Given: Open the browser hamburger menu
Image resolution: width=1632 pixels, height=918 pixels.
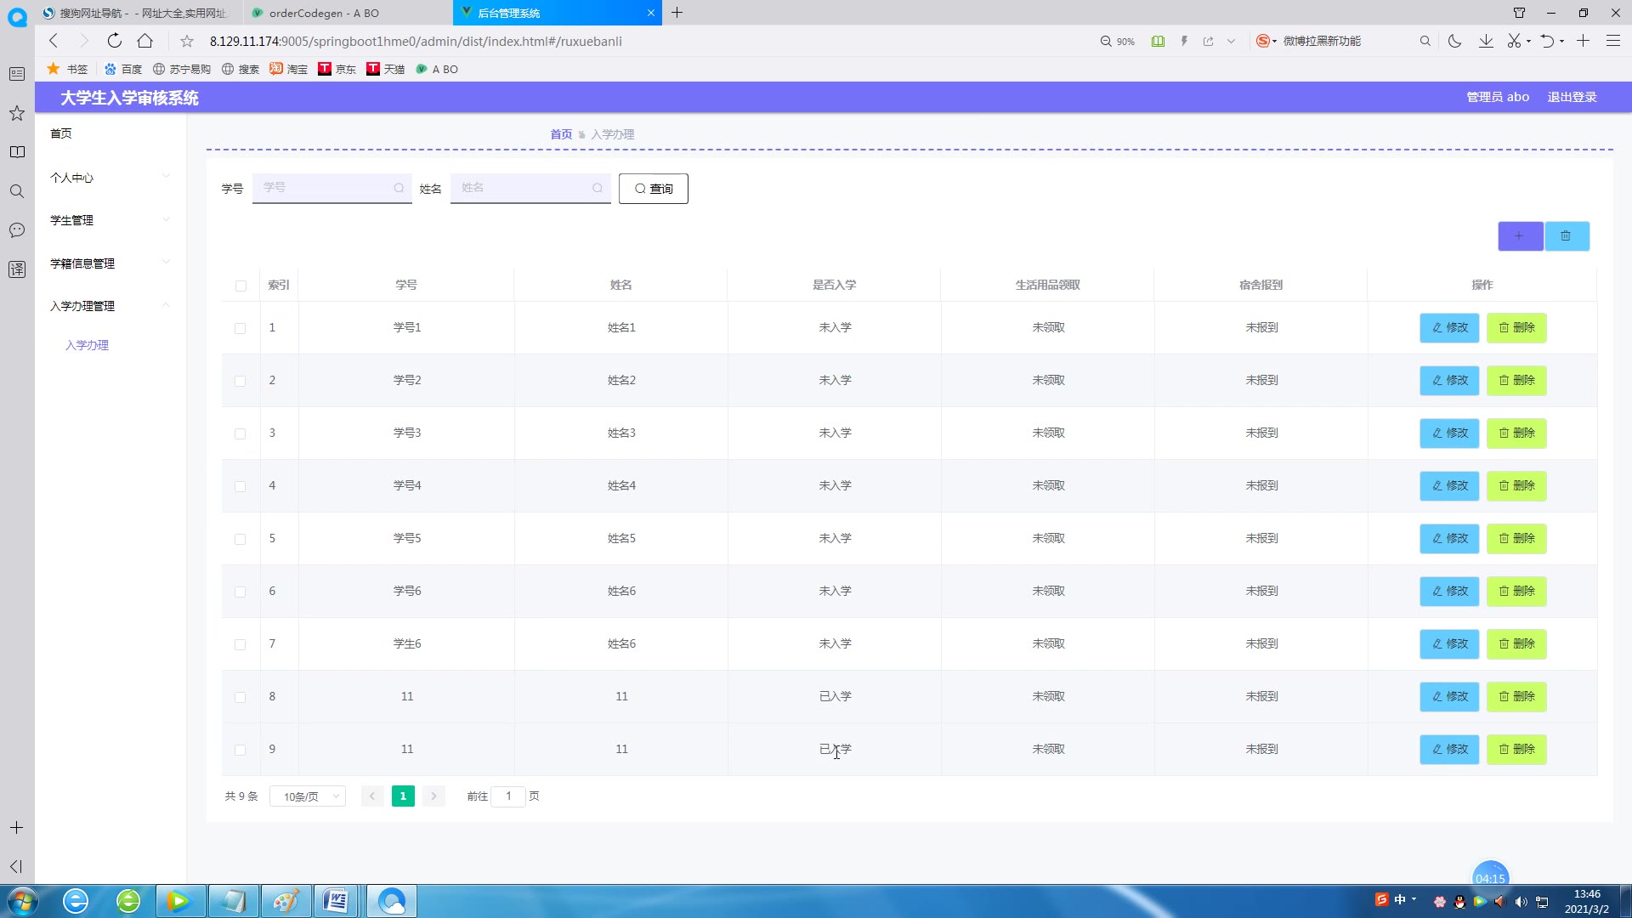Looking at the screenshot, I should tap(1612, 41).
